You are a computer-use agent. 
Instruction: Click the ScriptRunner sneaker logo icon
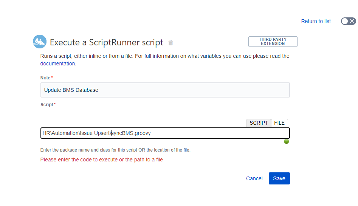point(40,42)
